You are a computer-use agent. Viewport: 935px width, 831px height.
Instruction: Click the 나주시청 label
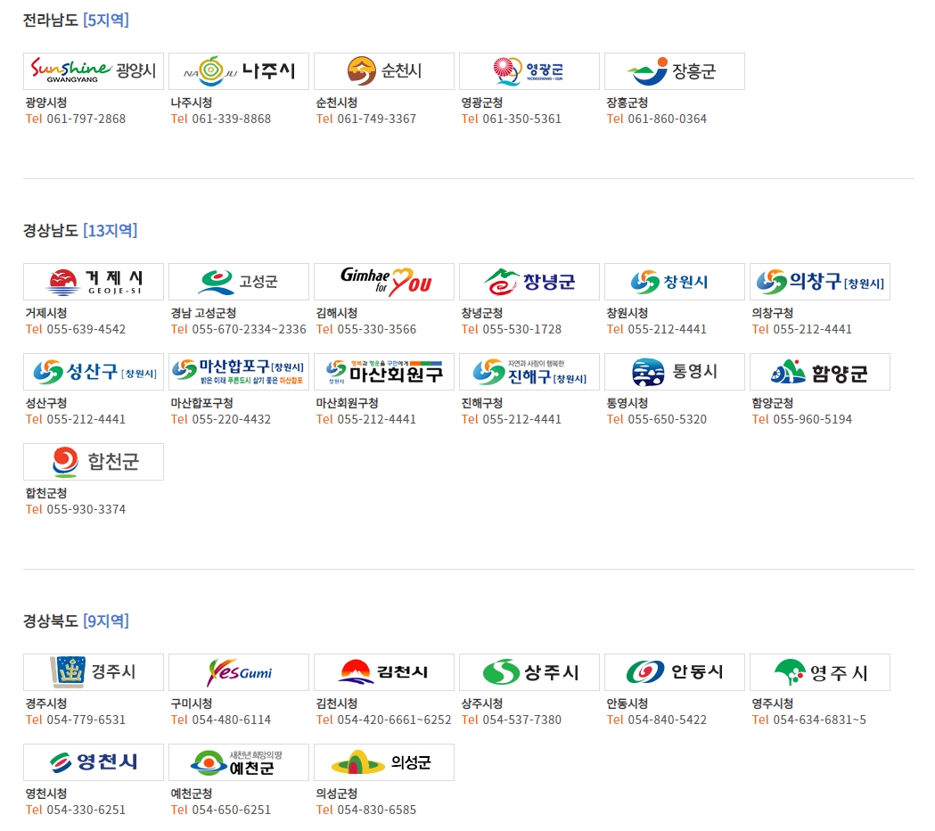click(192, 103)
